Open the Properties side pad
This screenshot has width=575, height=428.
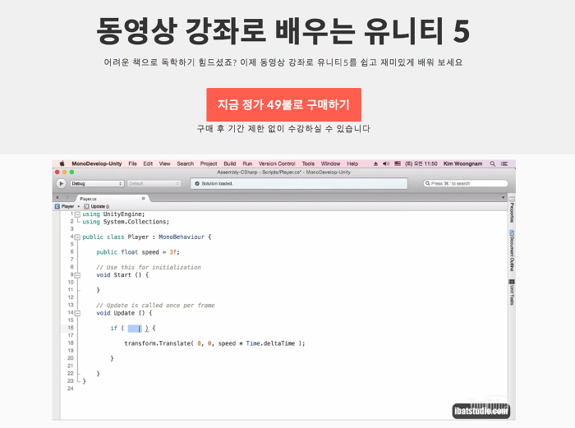click(x=512, y=209)
